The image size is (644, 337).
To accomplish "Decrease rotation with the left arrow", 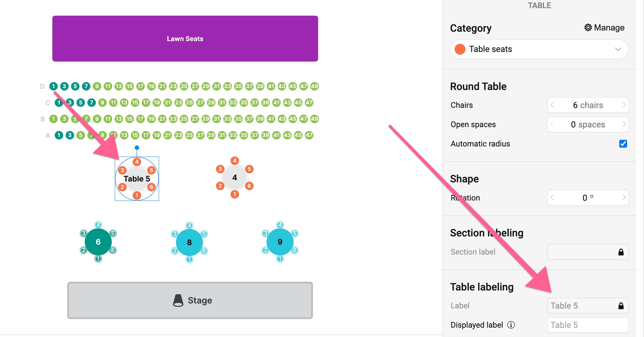I will (x=552, y=198).
